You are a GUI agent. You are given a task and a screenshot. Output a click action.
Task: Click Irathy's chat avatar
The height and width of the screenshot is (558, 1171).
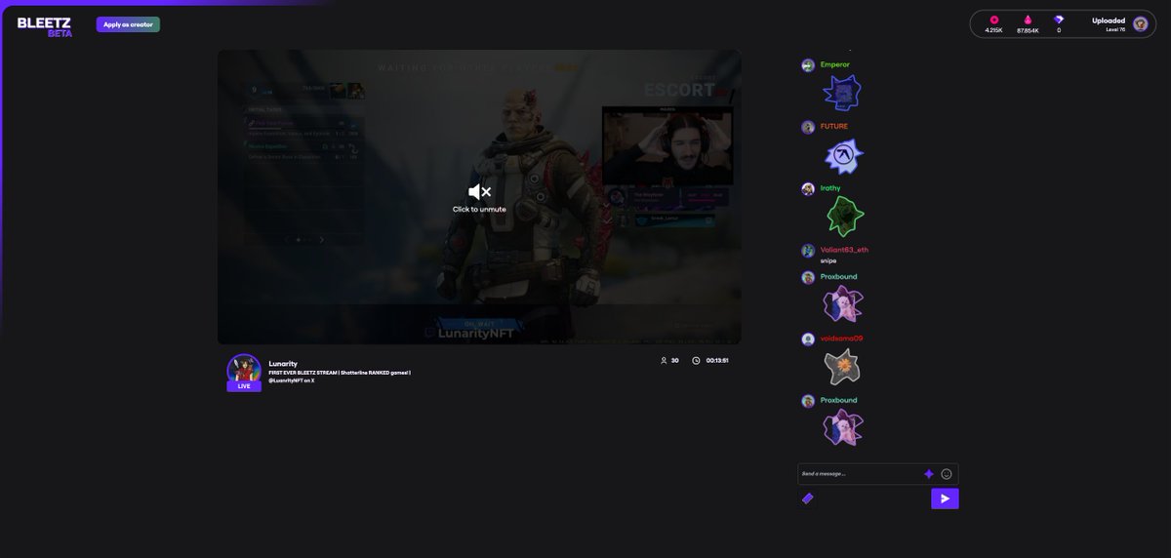(808, 189)
